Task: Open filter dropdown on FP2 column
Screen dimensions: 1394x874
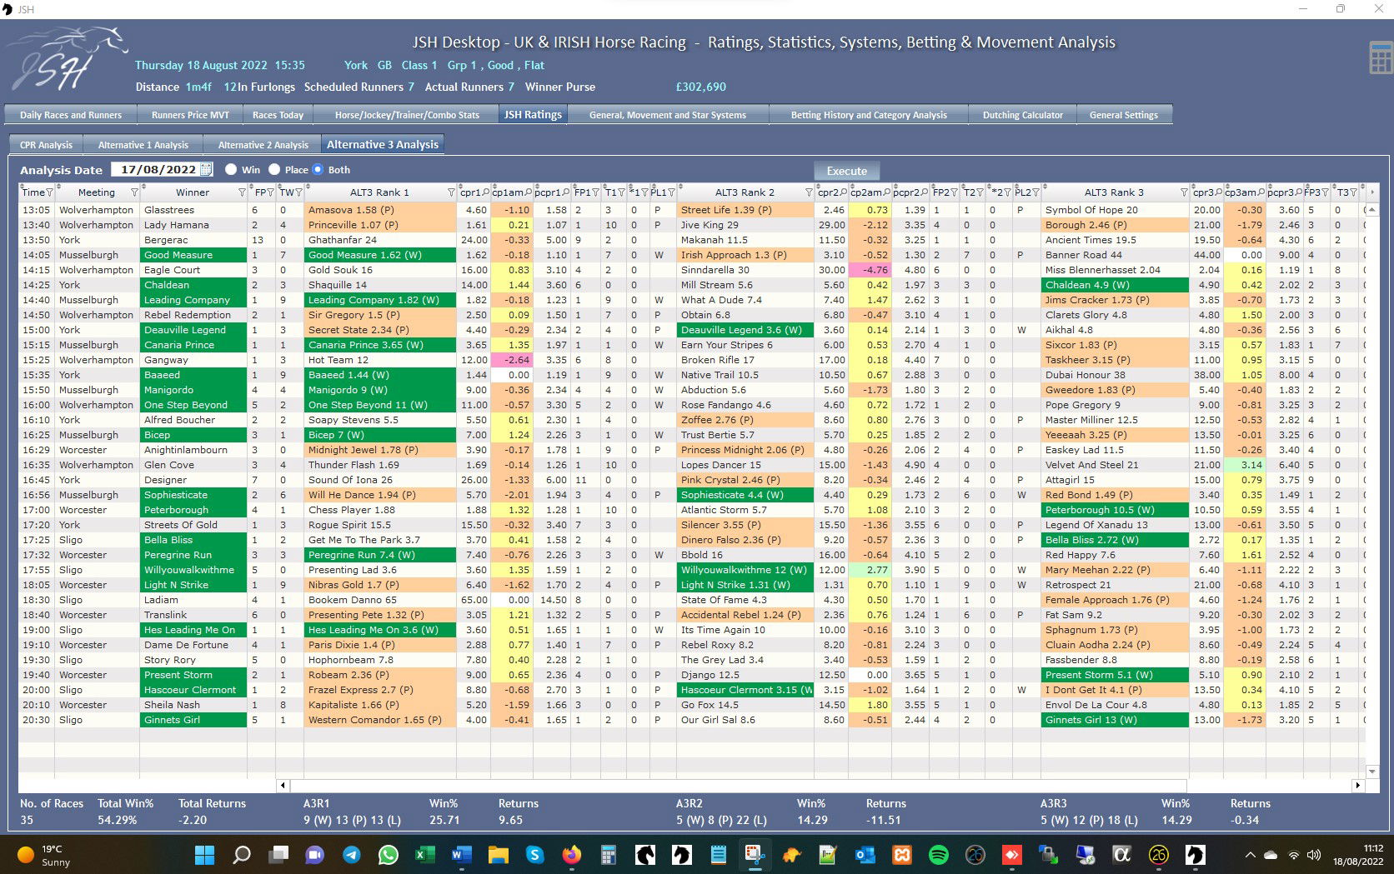Action: pyautogui.click(x=954, y=192)
